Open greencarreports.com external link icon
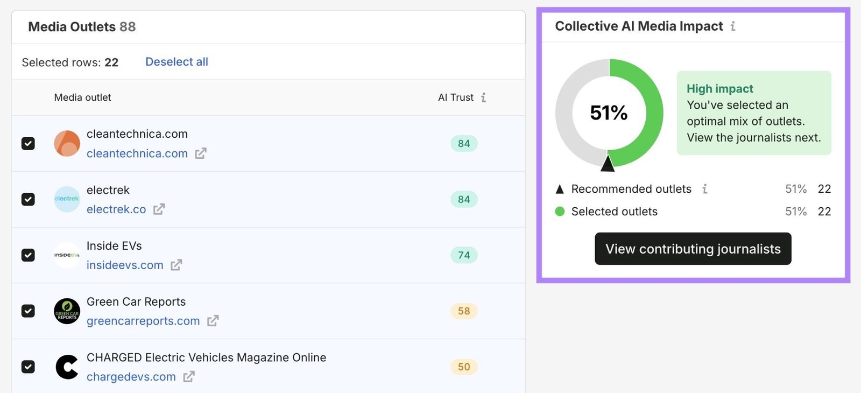The height and width of the screenshot is (393, 861). tap(213, 321)
